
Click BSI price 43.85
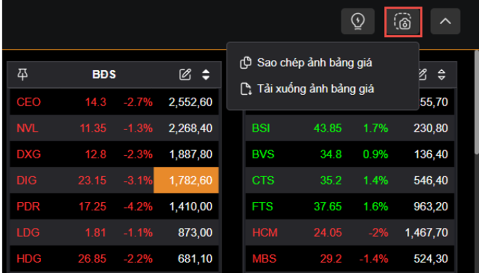pos(328,128)
